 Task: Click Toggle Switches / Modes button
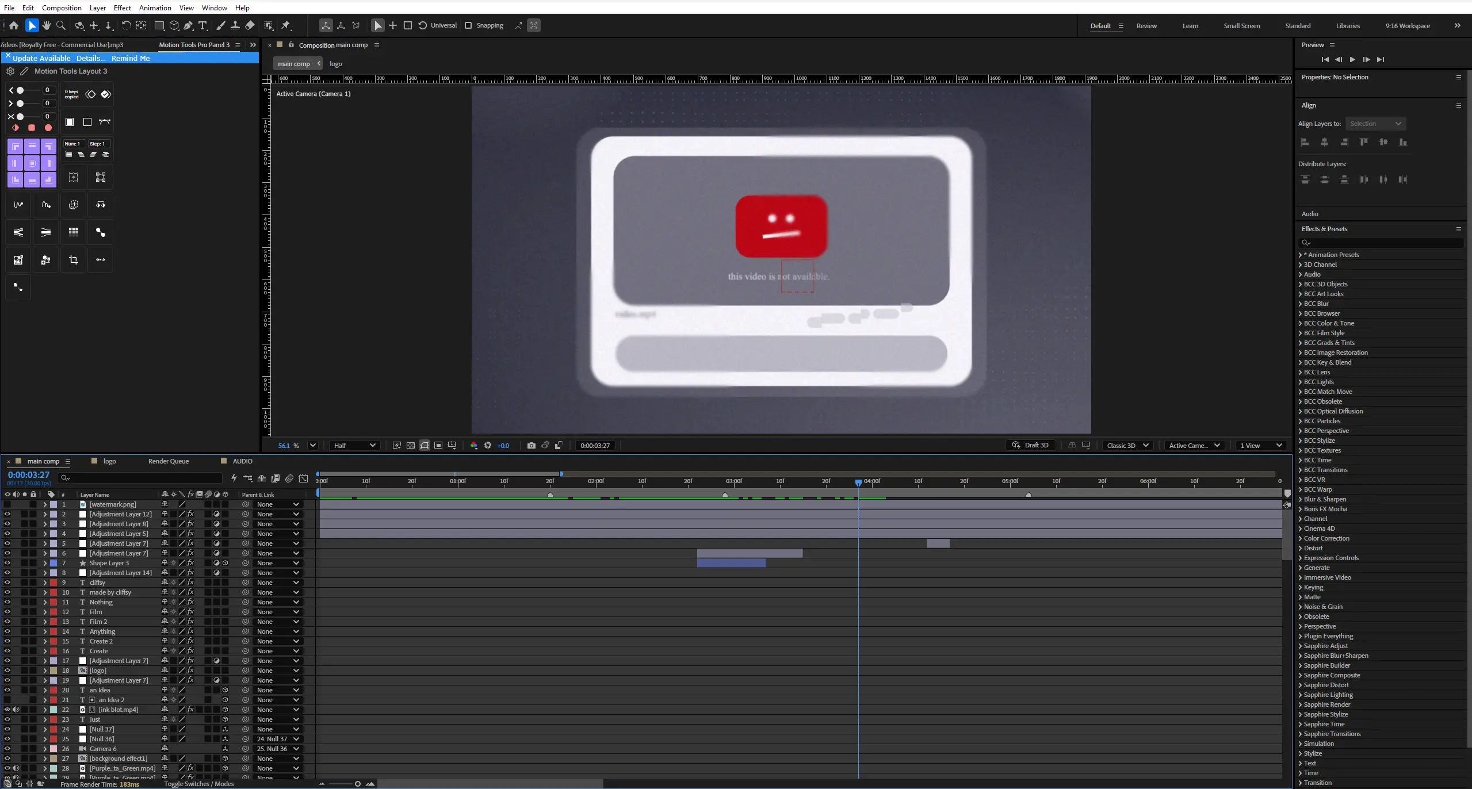(199, 784)
